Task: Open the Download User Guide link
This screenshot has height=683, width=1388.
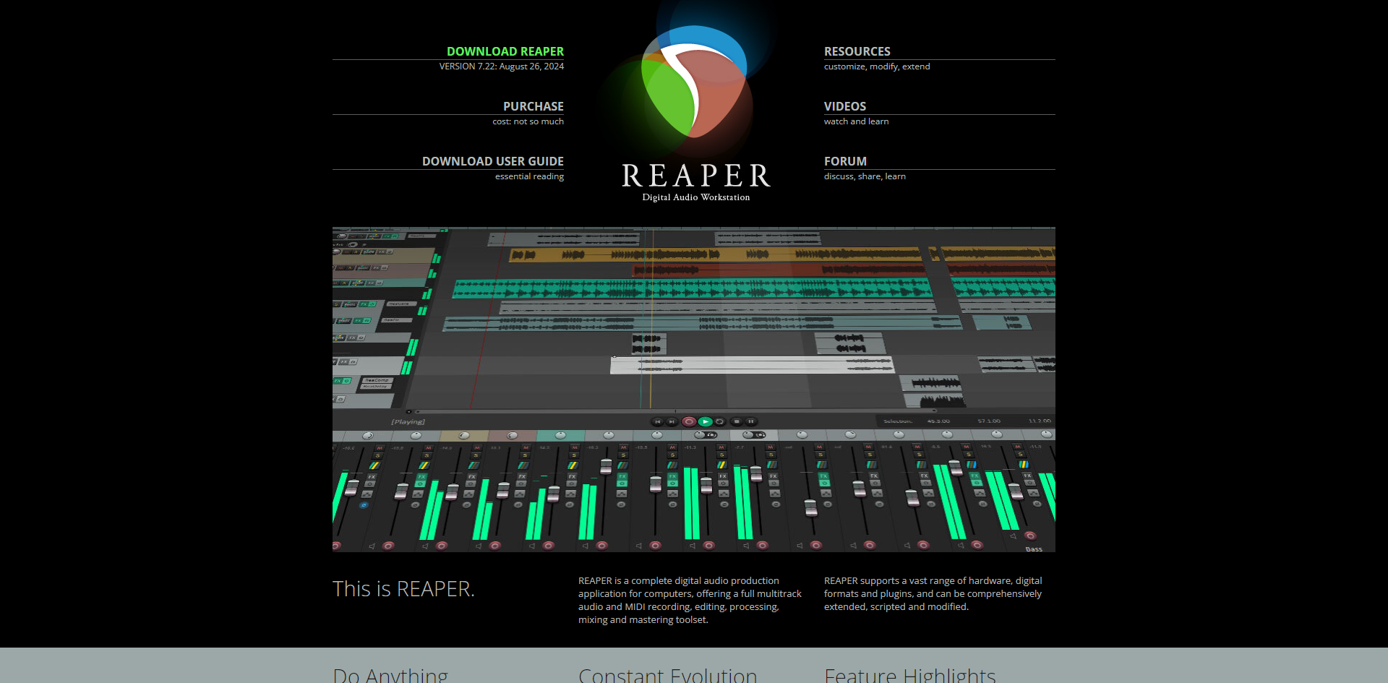Action: click(492, 161)
